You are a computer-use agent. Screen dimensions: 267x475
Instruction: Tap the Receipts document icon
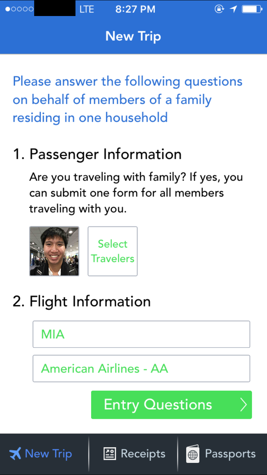click(110, 454)
